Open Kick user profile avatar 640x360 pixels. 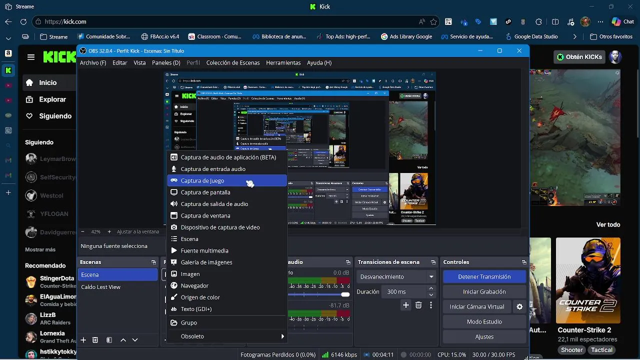coord(615,56)
